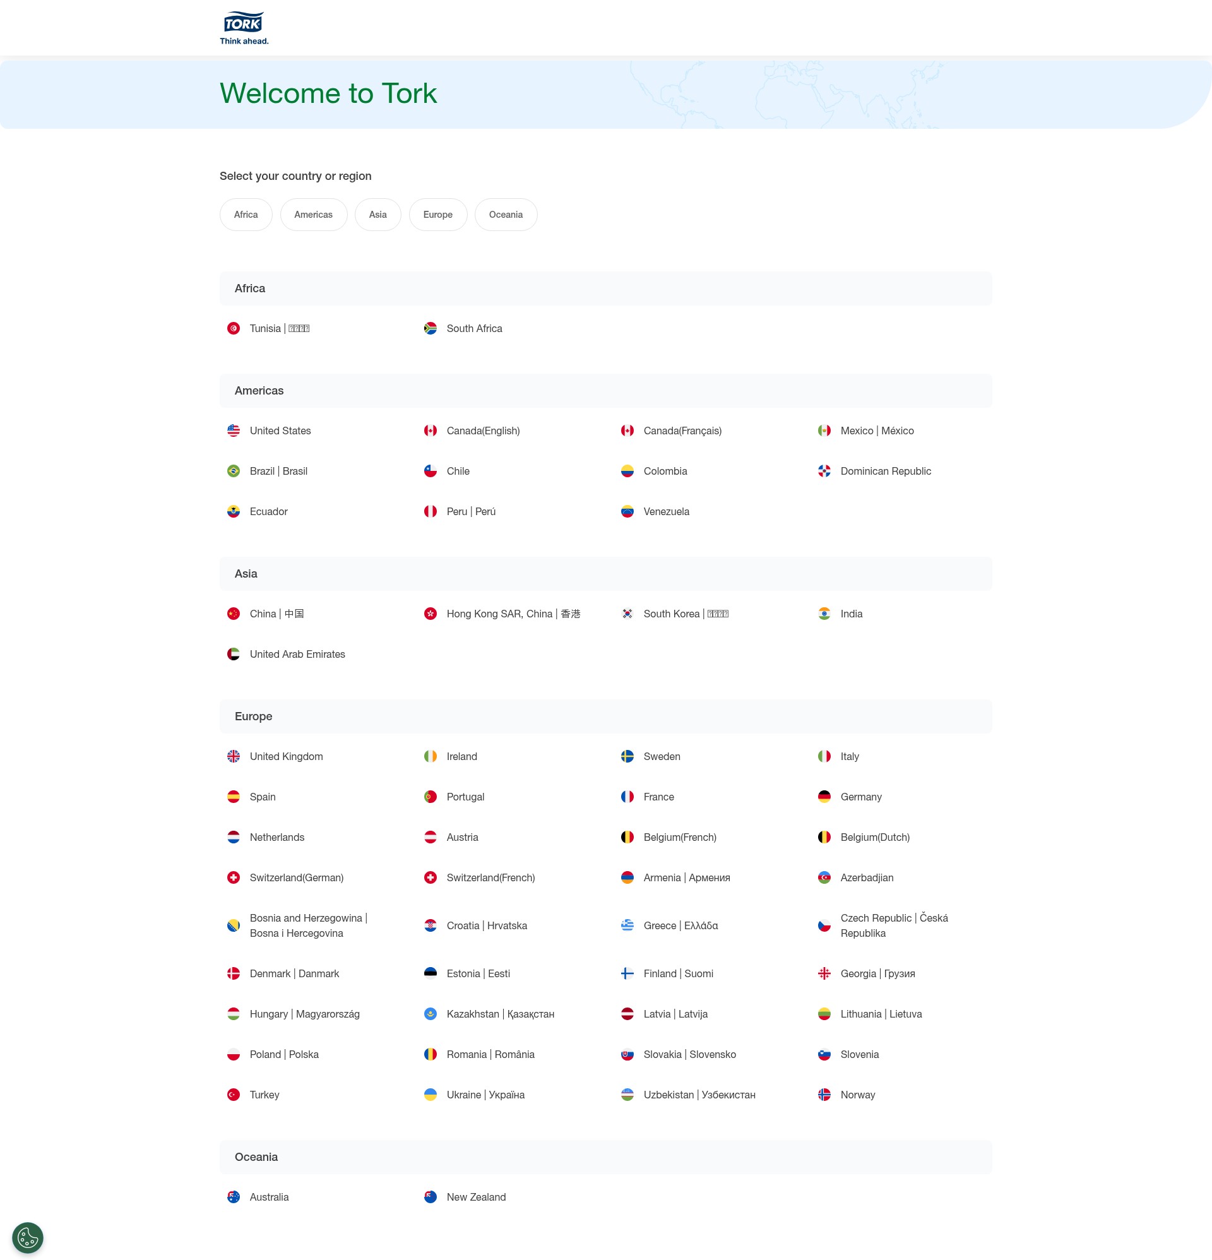
Task: Select Latvia | Latvija link
Action: coord(675,1014)
